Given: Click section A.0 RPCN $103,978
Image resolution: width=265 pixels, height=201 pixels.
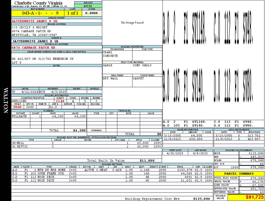Looking at the screenshot, I should (x=185, y=170).
